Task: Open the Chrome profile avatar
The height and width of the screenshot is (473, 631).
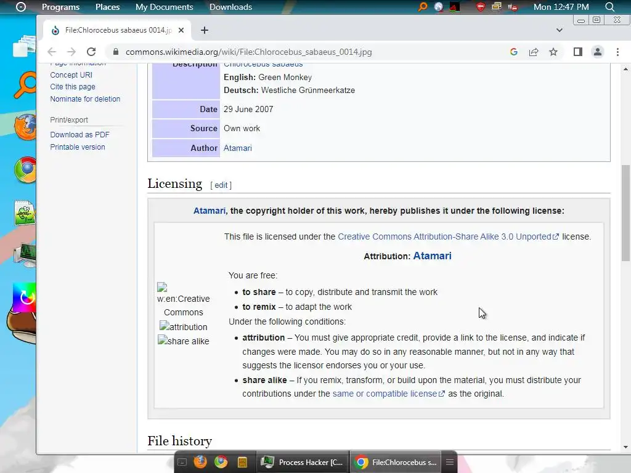Action: 598,52
